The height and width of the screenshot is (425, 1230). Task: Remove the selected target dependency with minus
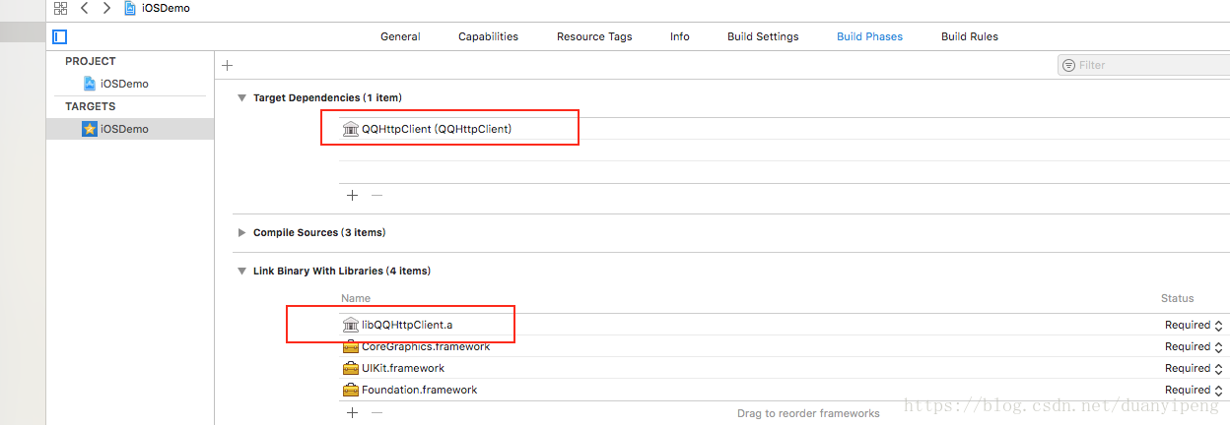point(376,195)
